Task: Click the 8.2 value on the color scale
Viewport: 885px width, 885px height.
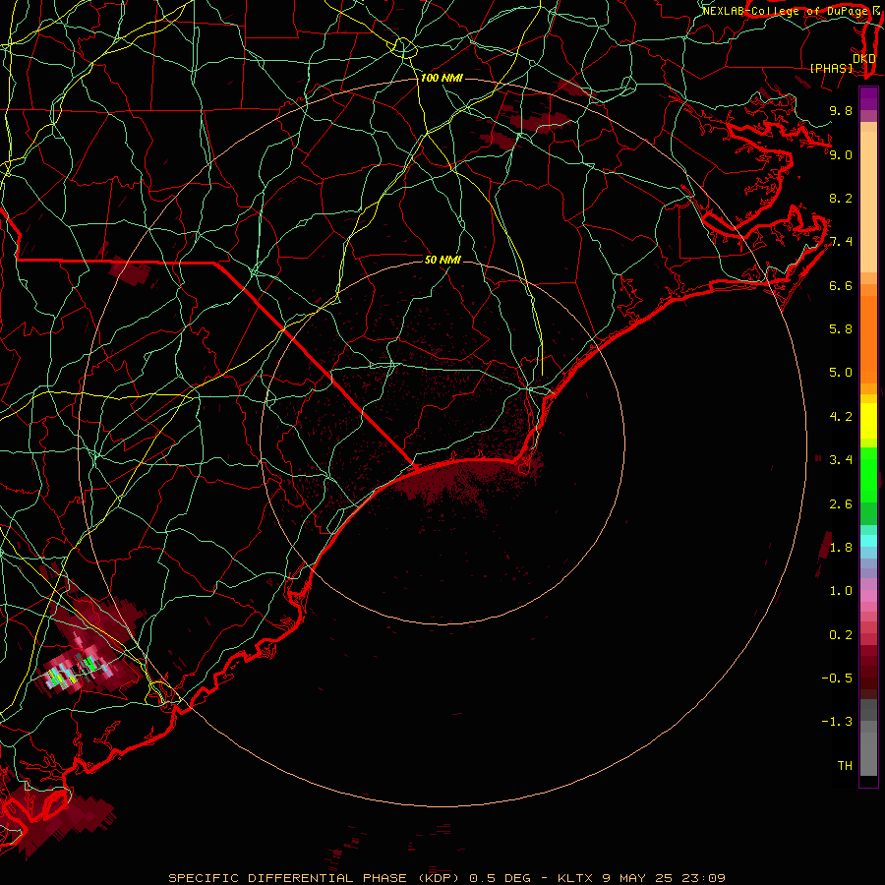Action: 841,198
